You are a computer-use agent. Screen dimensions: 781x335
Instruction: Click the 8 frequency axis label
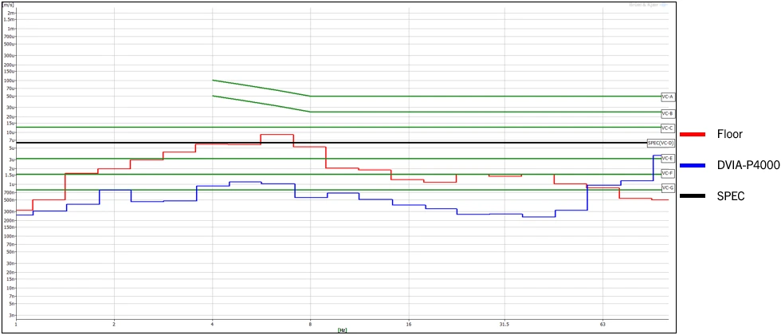pos(310,325)
